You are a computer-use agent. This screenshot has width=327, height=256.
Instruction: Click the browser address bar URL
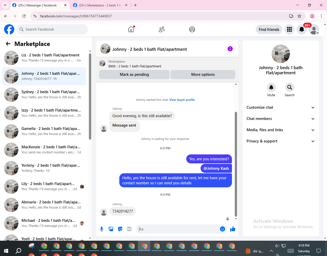76,16
